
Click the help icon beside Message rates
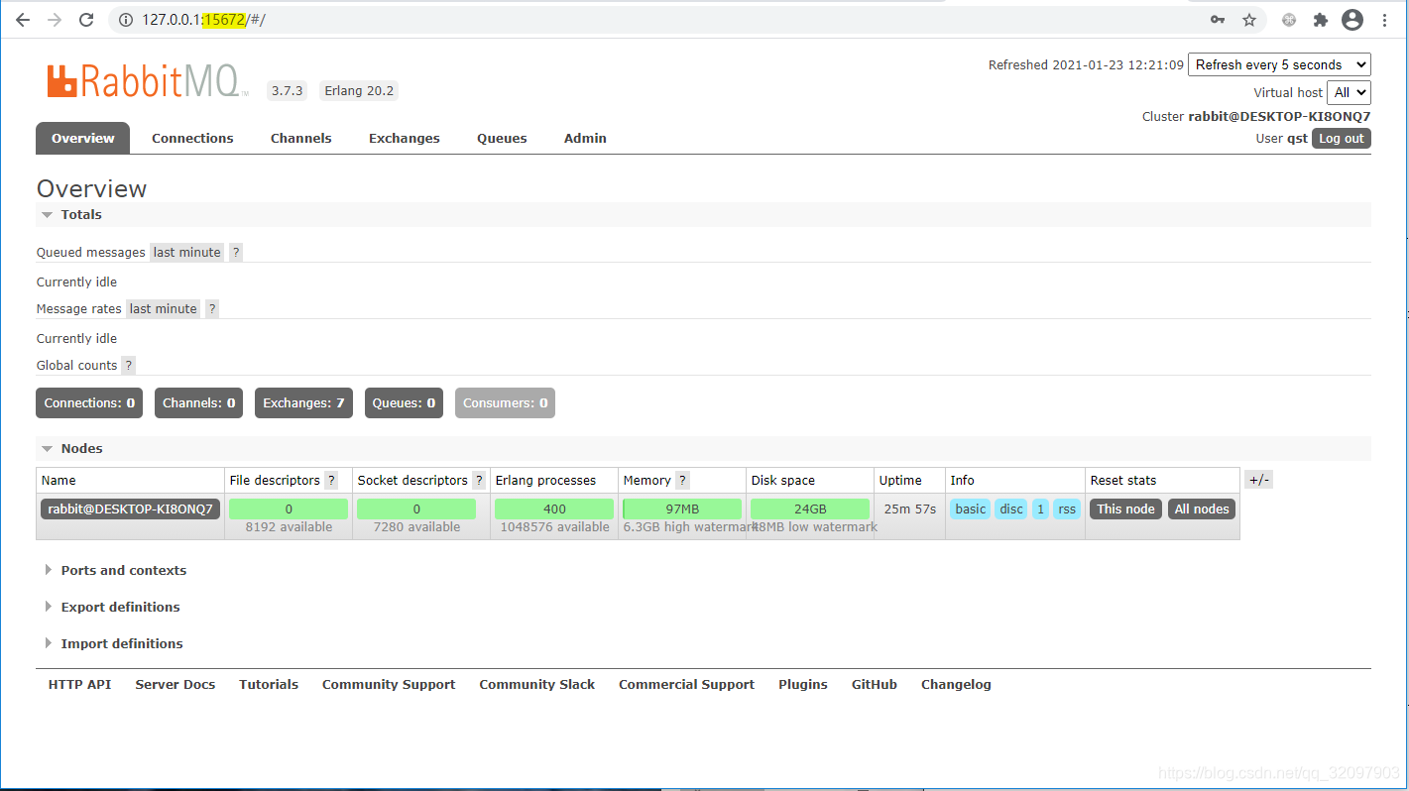[212, 309]
